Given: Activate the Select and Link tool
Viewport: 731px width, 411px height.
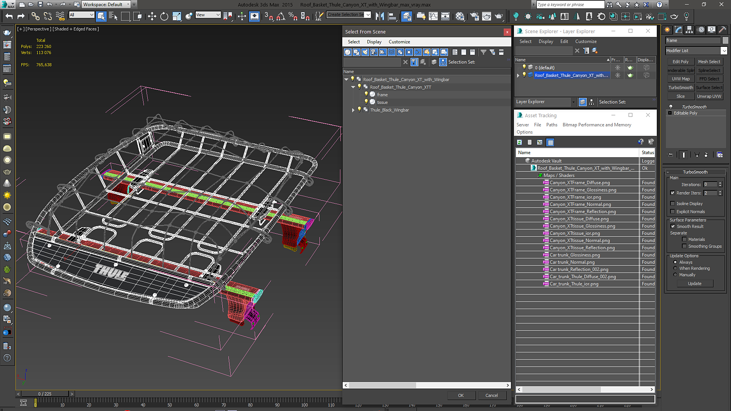Looking at the screenshot, I should point(35,16).
